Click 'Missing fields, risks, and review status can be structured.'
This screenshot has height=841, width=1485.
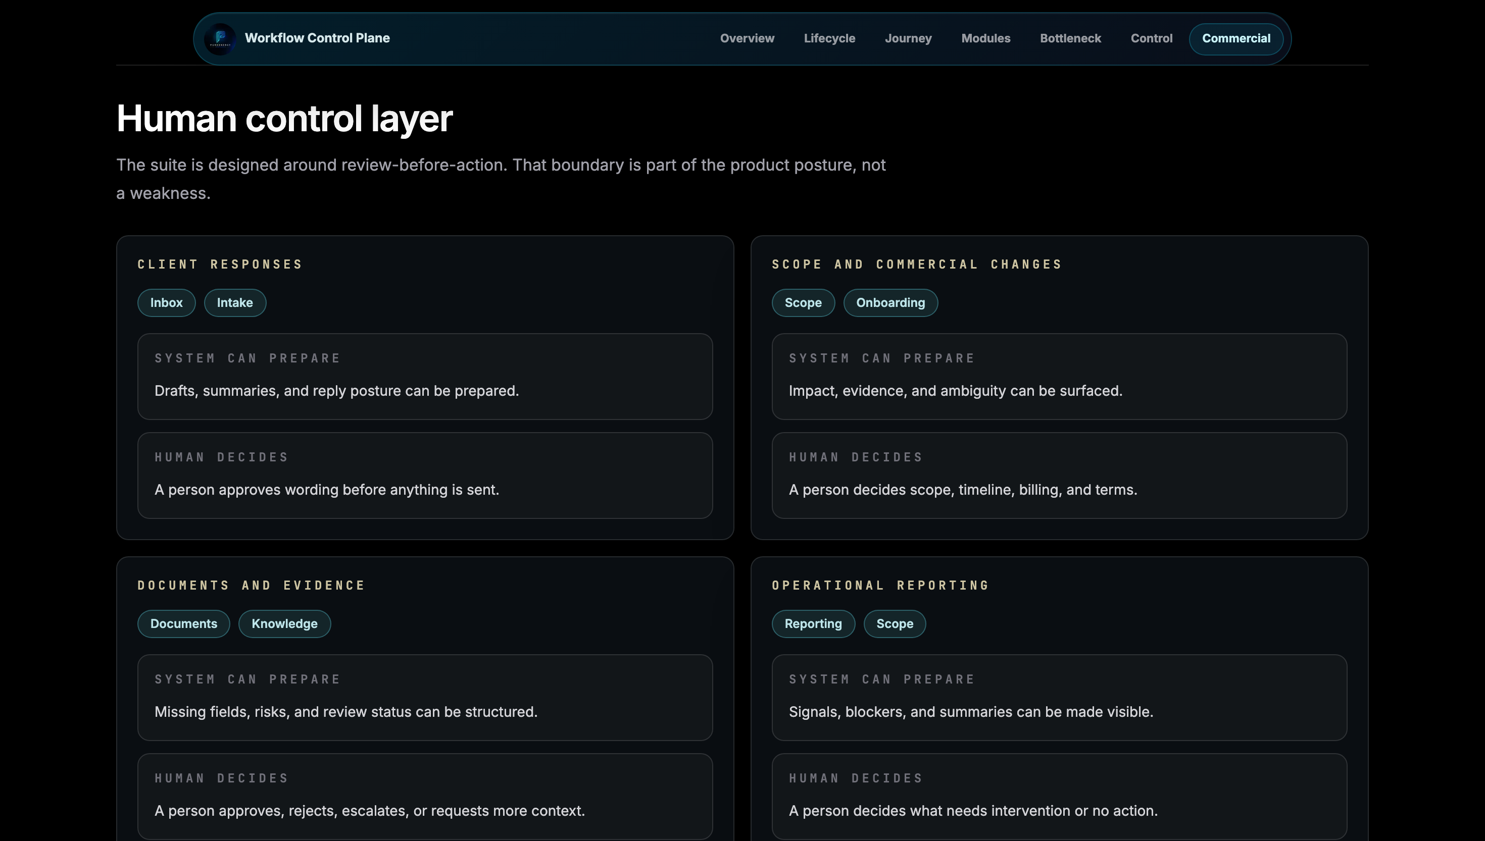[346, 712]
